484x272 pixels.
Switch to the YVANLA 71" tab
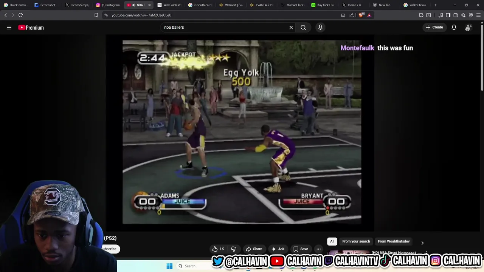click(262, 5)
